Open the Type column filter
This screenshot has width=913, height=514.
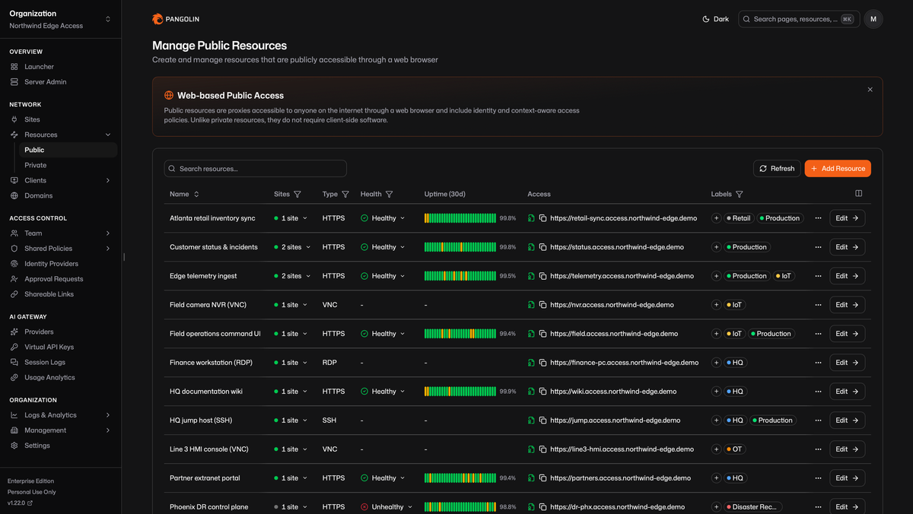345,194
